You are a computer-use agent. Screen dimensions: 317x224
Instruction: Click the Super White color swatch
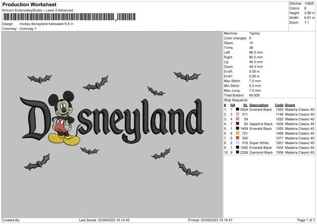click(238, 143)
